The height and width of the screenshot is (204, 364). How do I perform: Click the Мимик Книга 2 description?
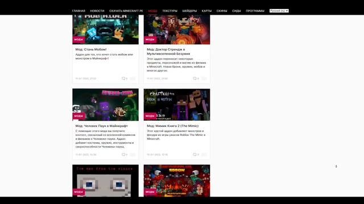point(176,135)
